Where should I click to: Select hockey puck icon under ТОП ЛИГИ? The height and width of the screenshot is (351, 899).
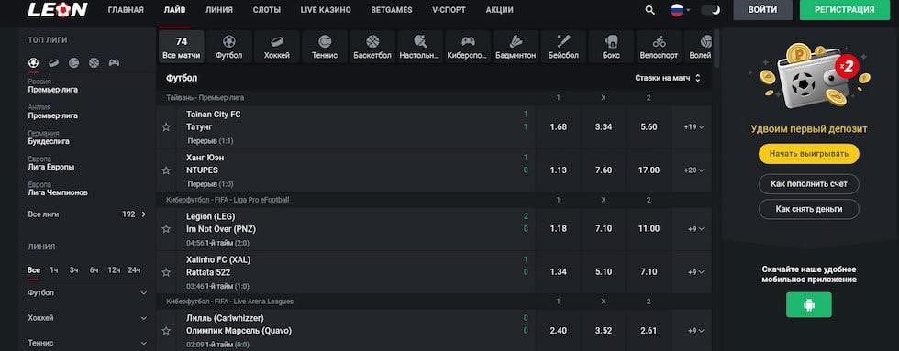tap(53, 63)
